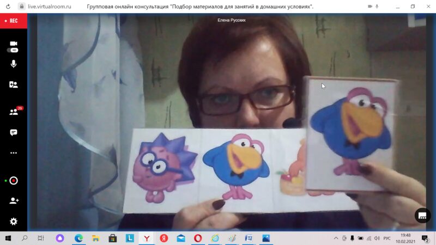Invite a participant with add-user icon
The image size is (436, 245).
click(14, 200)
